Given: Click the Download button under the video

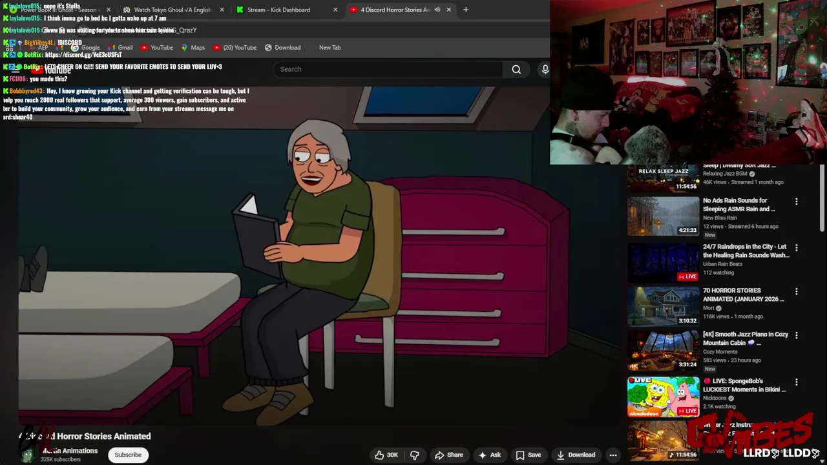Looking at the screenshot, I should click(x=576, y=455).
